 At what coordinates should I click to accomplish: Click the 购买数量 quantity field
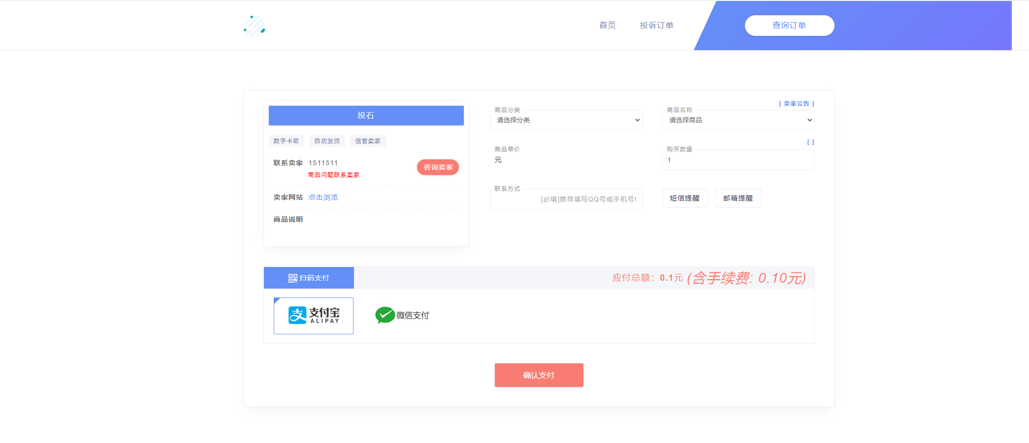pos(738,160)
